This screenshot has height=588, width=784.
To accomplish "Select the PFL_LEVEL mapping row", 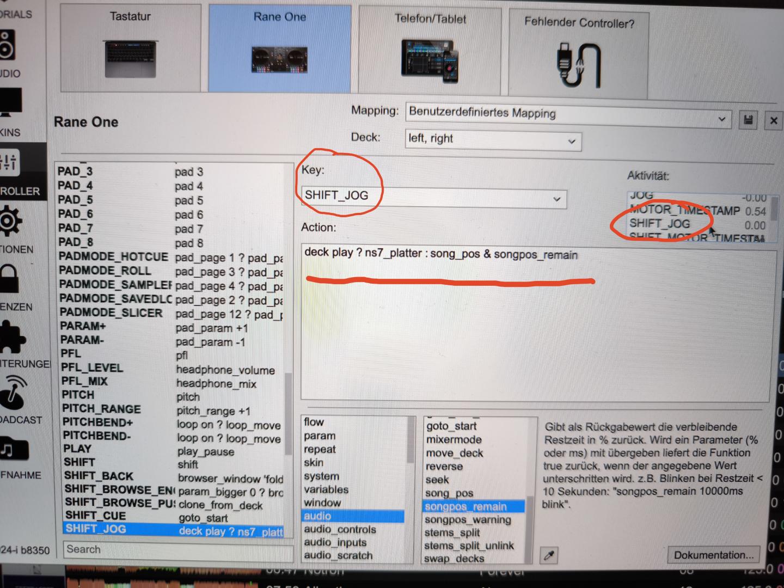I will coord(171,369).
